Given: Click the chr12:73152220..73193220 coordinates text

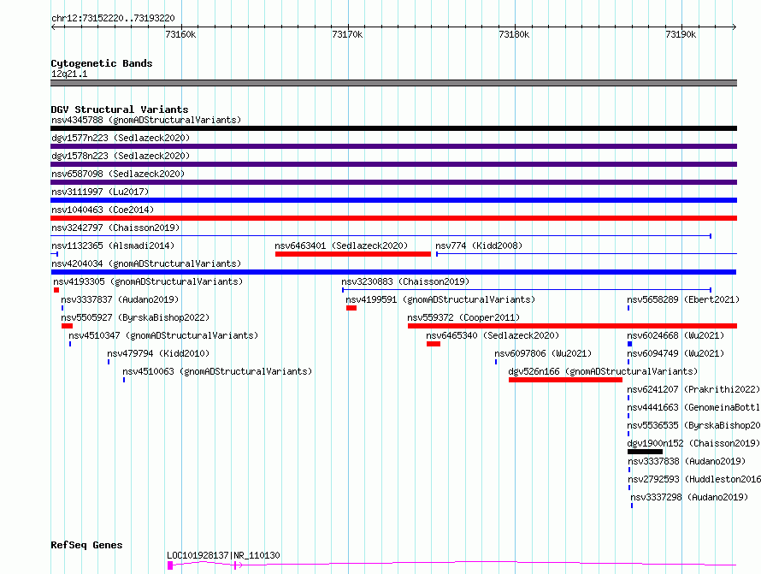Looking at the screenshot, I should [x=113, y=18].
